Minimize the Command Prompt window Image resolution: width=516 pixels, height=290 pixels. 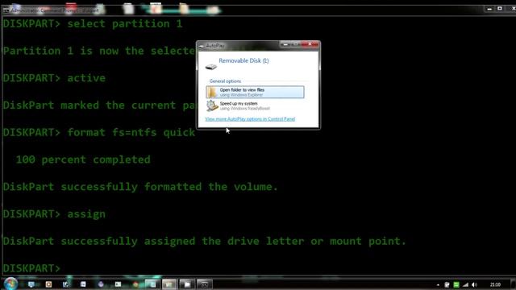click(x=489, y=9)
